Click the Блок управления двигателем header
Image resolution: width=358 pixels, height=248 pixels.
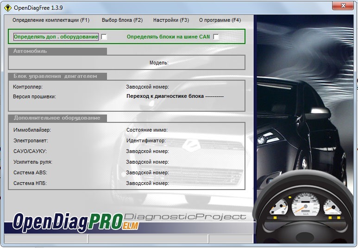[57, 76]
